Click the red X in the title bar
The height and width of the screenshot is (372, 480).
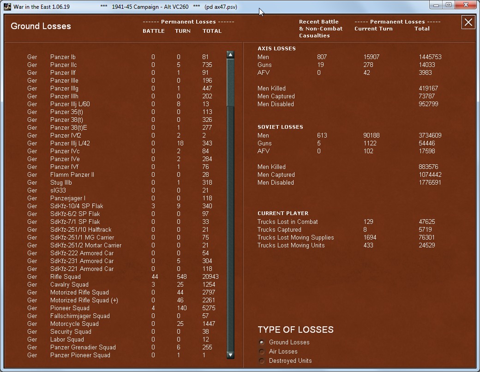[466, 5]
